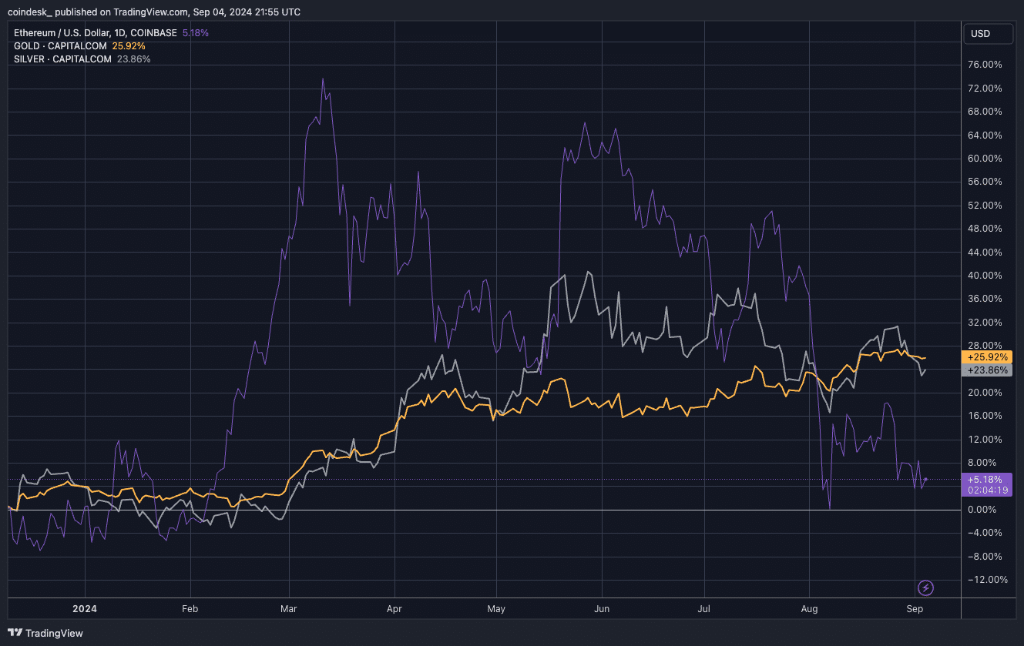Click the gold 25.92% legend value
Screen dimensions: 1024x646
(x=129, y=46)
